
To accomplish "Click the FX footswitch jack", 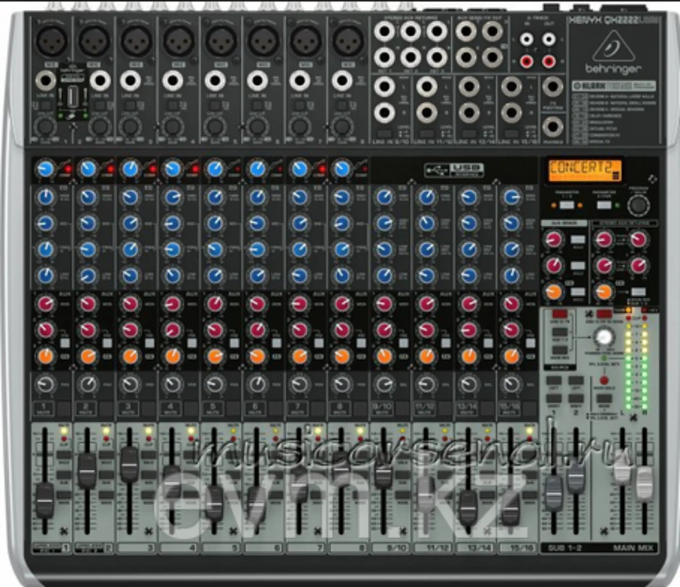I will pyautogui.click(x=552, y=87).
